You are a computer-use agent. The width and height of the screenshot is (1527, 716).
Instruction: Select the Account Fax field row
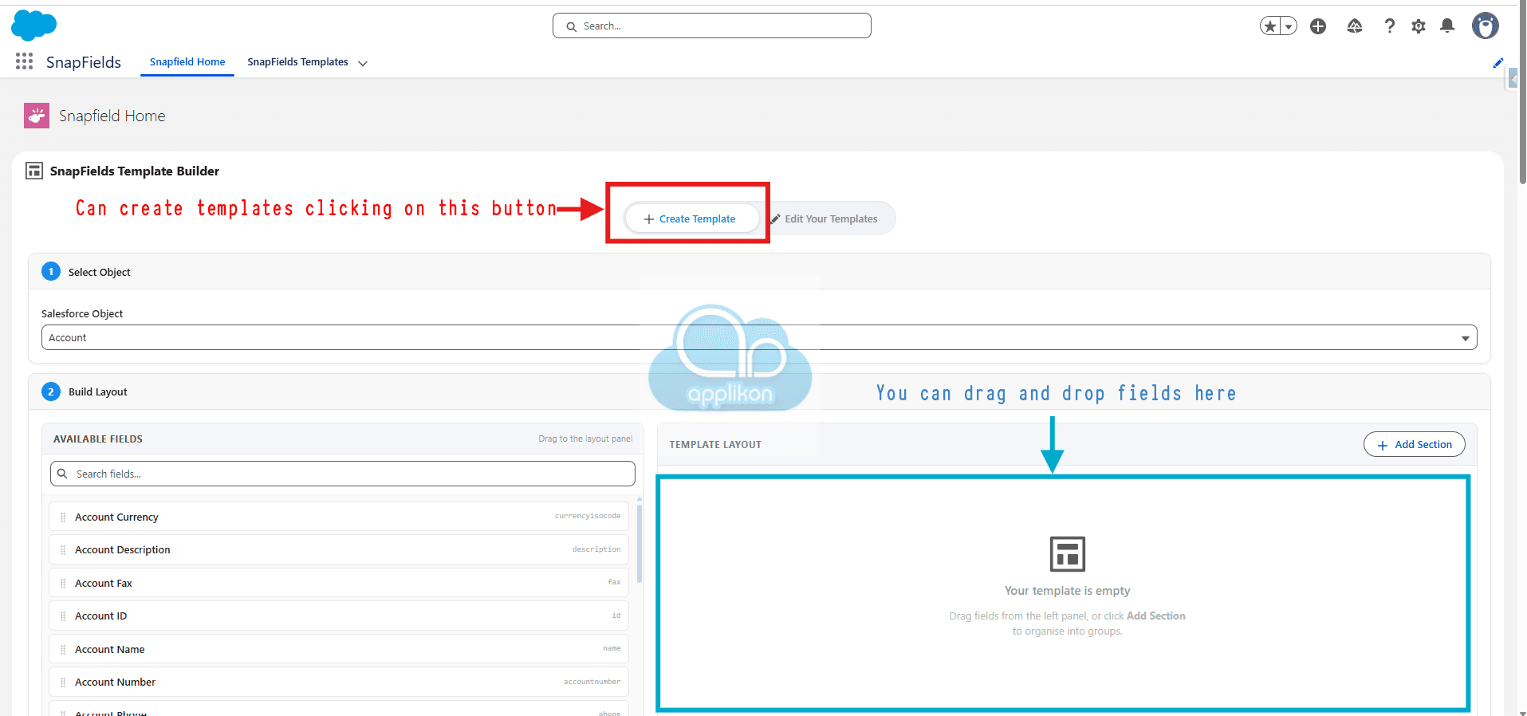[339, 583]
